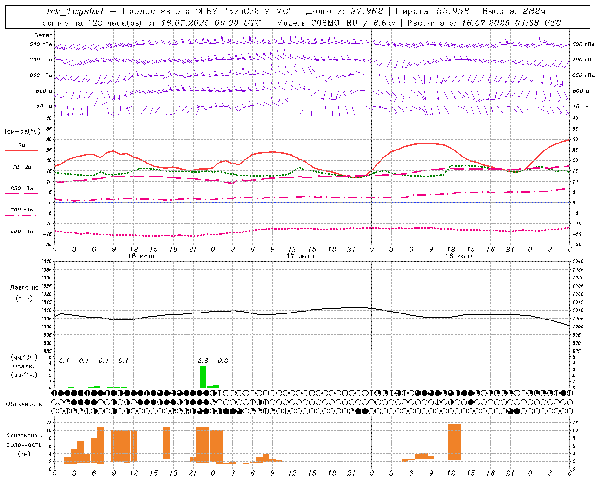Viewport: 597px width, 477px height.
Task: Click the calm-wind circle in the 850 гПа row
Action: pos(378,75)
